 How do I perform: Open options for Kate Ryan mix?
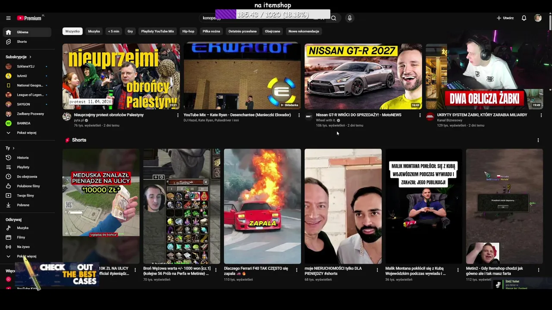[299, 115]
